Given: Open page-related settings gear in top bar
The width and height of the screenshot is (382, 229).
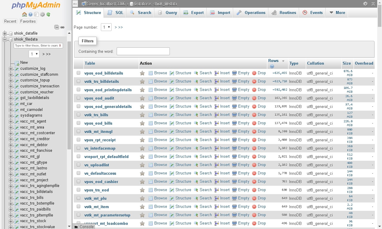Looking at the screenshot, I should pyautogui.click(x=365, y=4).
